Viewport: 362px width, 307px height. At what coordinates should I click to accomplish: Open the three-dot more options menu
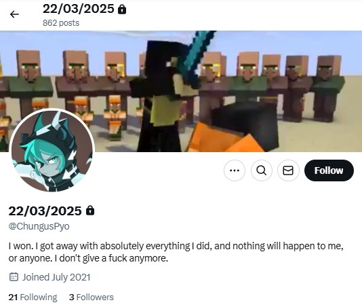coord(235,170)
